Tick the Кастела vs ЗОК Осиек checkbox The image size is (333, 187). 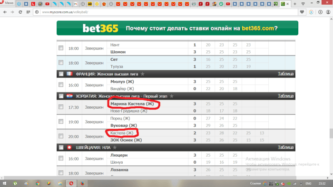pyautogui.click(x=61, y=136)
